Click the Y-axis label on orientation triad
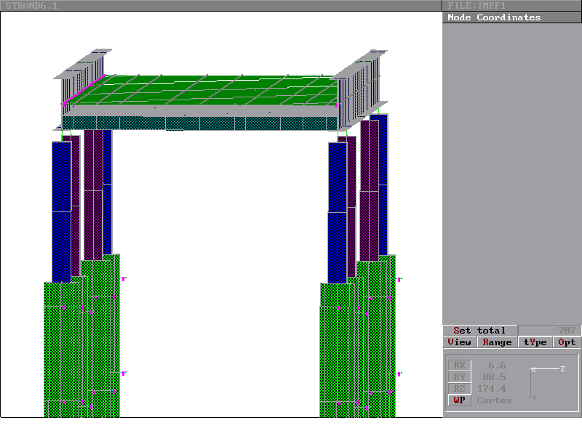Viewport: 582px width, 436px height. [534, 397]
